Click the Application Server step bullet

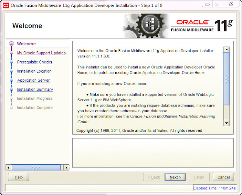(x=11, y=80)
